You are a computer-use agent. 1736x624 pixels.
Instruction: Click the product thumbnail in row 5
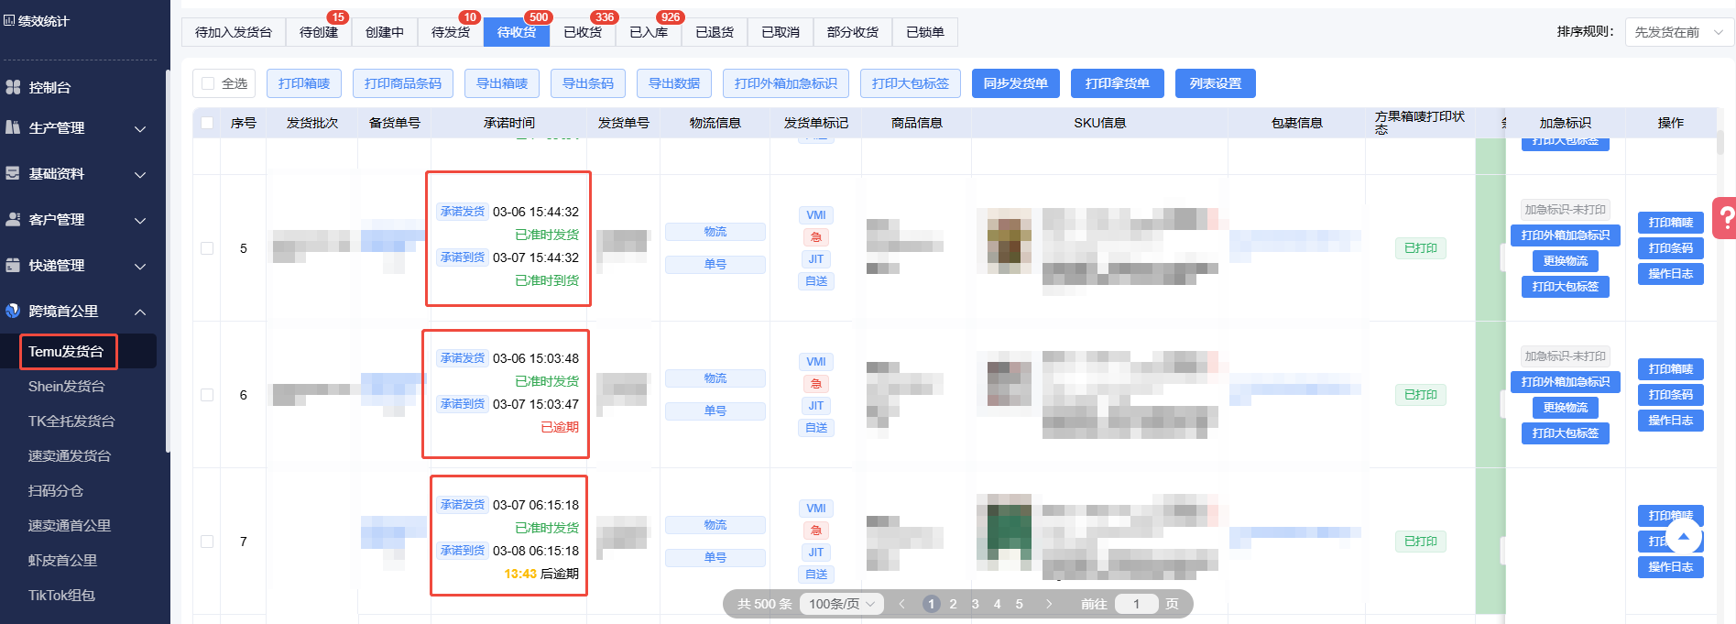(1010, 241)
